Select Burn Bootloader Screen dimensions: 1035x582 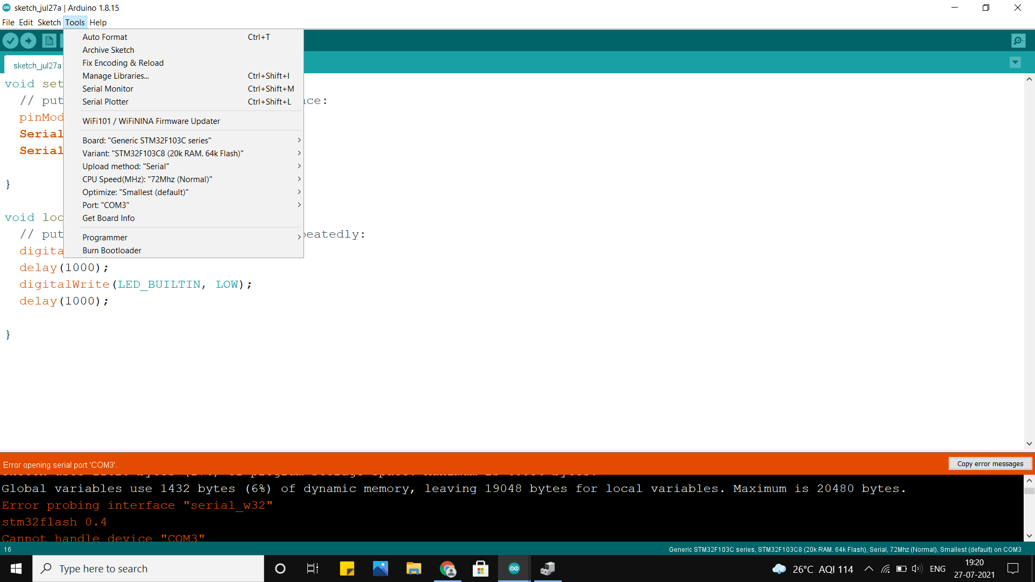pos(112,250)
